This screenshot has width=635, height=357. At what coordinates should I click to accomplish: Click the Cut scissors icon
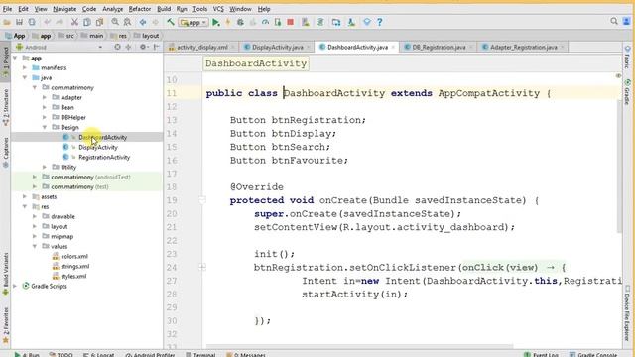[74, 22]
